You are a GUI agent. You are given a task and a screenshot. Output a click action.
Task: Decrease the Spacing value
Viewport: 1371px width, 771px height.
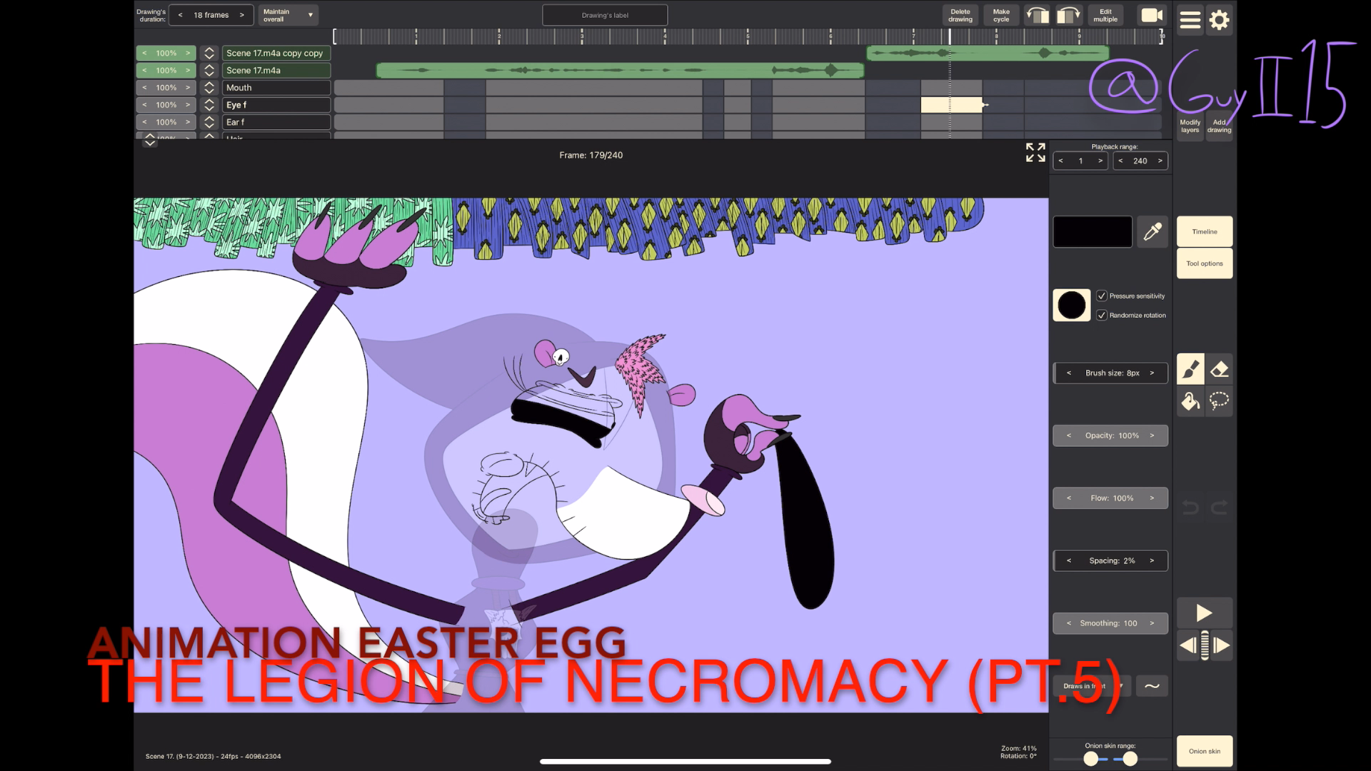pos(1069,561)
